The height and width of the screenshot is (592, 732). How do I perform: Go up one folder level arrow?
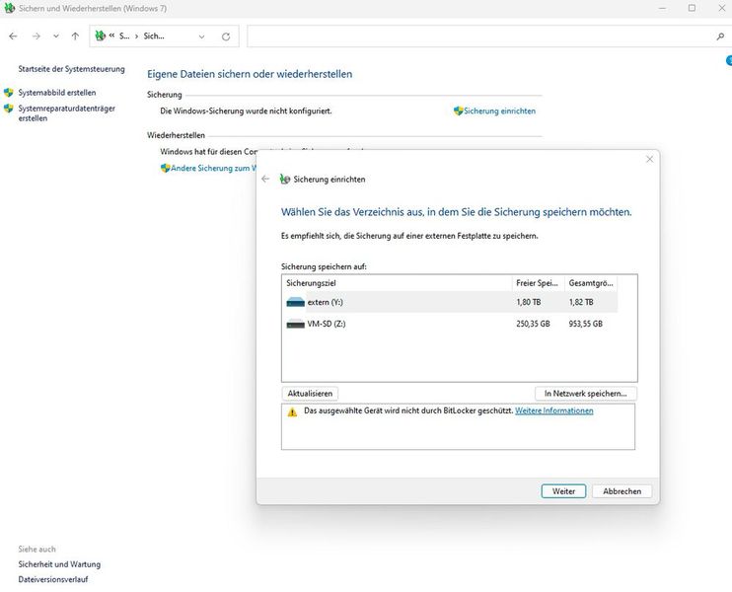click(x=75, y=36)
